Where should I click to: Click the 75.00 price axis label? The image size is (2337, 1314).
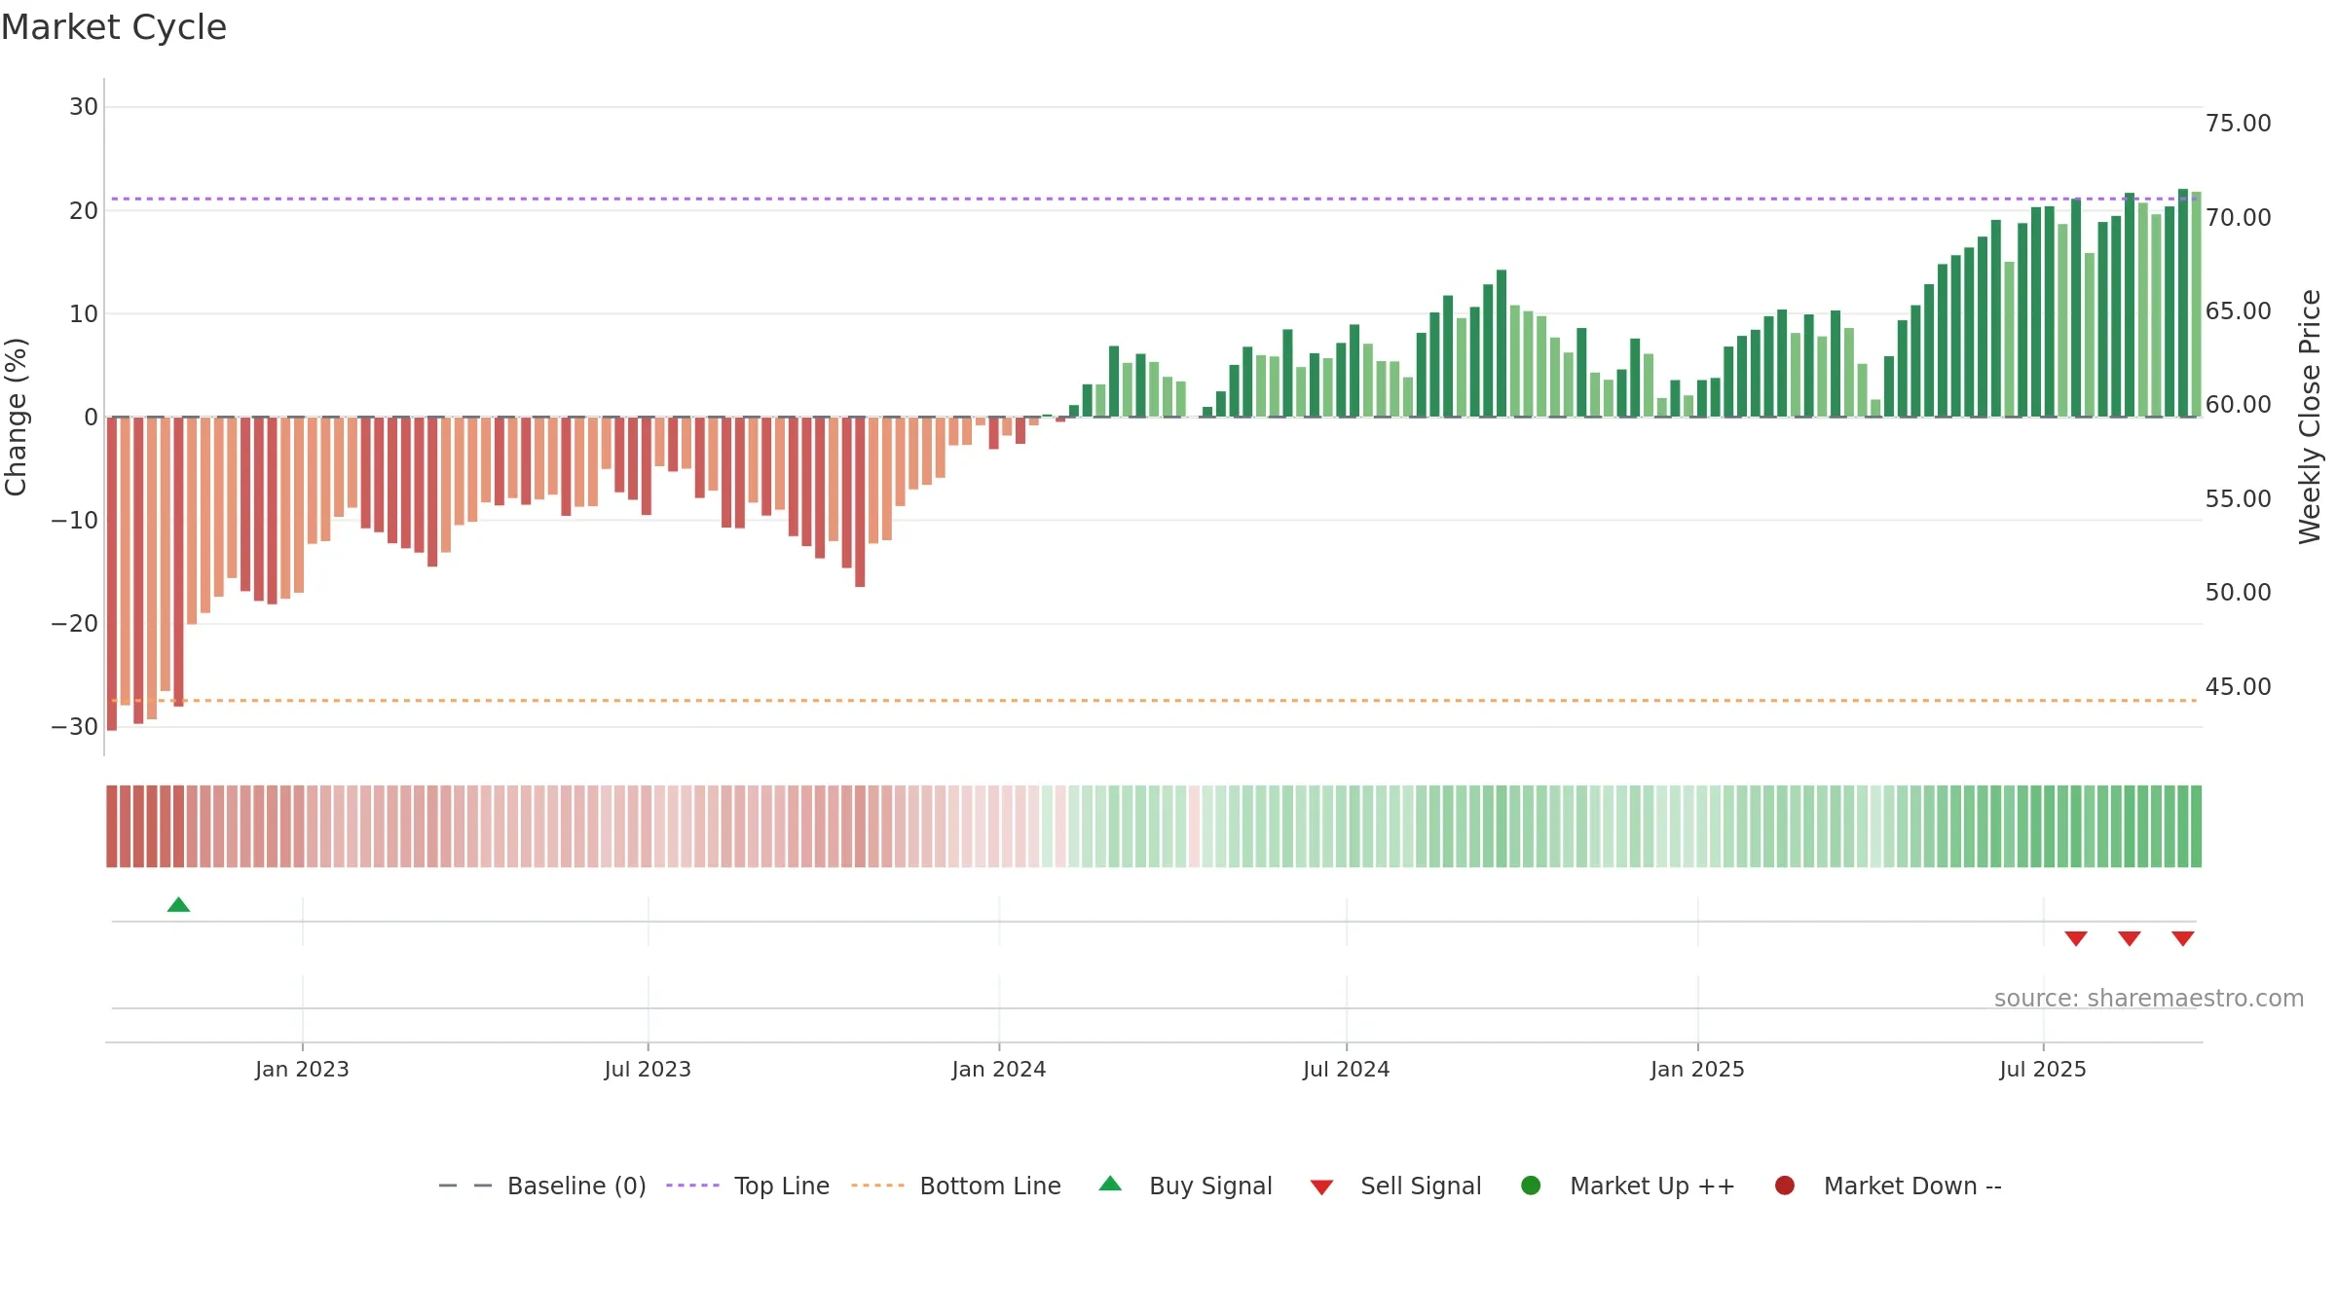[2238, 124]
